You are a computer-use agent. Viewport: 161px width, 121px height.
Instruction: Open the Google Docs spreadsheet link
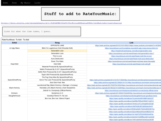tap(61, 23)
